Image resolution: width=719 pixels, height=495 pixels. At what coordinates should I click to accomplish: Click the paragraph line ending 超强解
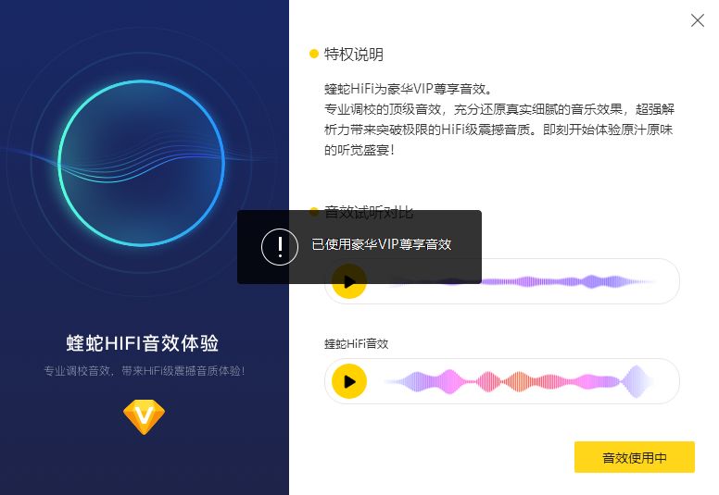pos(499,109)
